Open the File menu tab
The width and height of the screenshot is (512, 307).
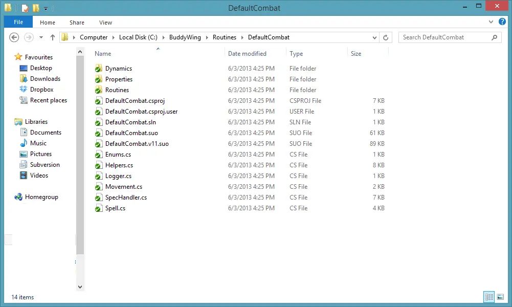point(18,22)
